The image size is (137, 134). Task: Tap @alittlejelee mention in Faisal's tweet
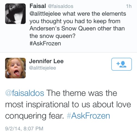click(x=45, y=14)
